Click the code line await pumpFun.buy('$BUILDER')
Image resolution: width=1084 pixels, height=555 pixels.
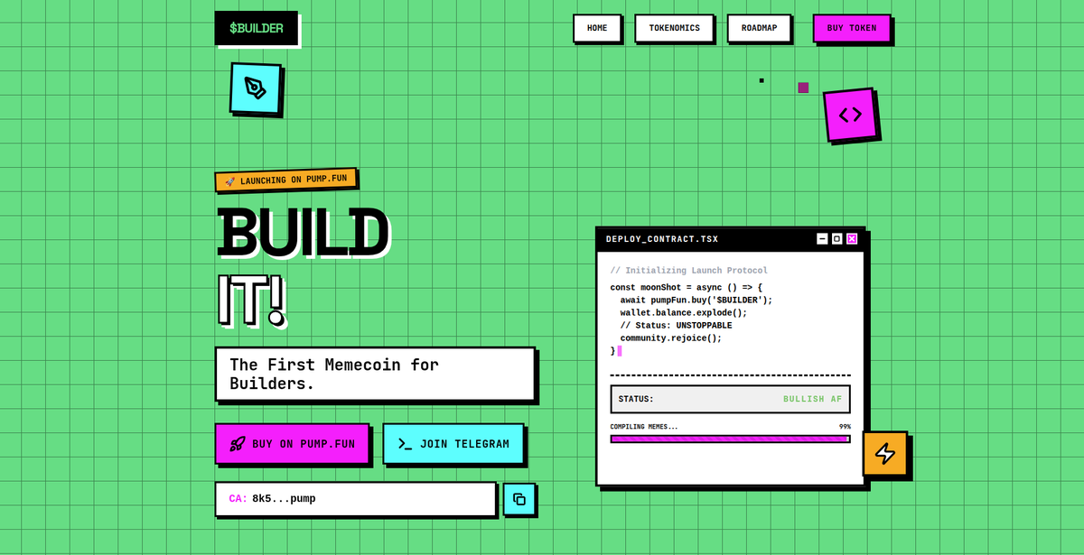pyautogui.click(x=696, y=301)
